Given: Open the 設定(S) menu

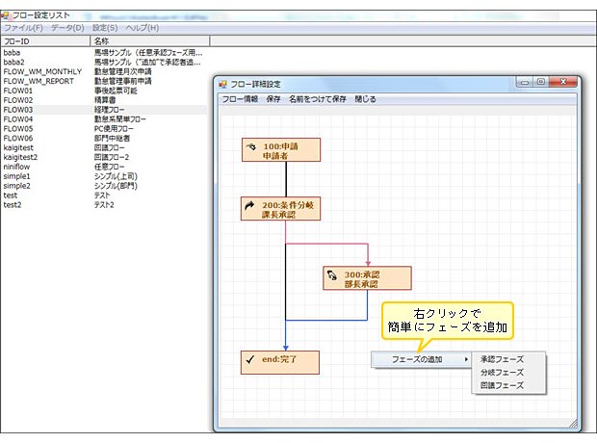Looking at the screenshot, I should (105, 28).
